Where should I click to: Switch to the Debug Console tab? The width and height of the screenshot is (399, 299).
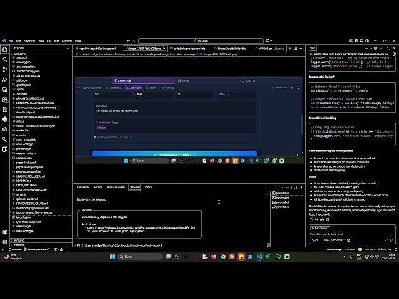[x=115, y=187]
